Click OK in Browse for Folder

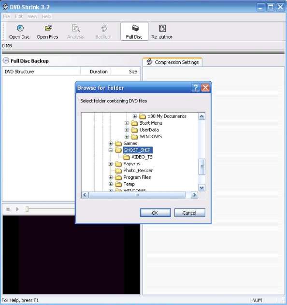156,213
